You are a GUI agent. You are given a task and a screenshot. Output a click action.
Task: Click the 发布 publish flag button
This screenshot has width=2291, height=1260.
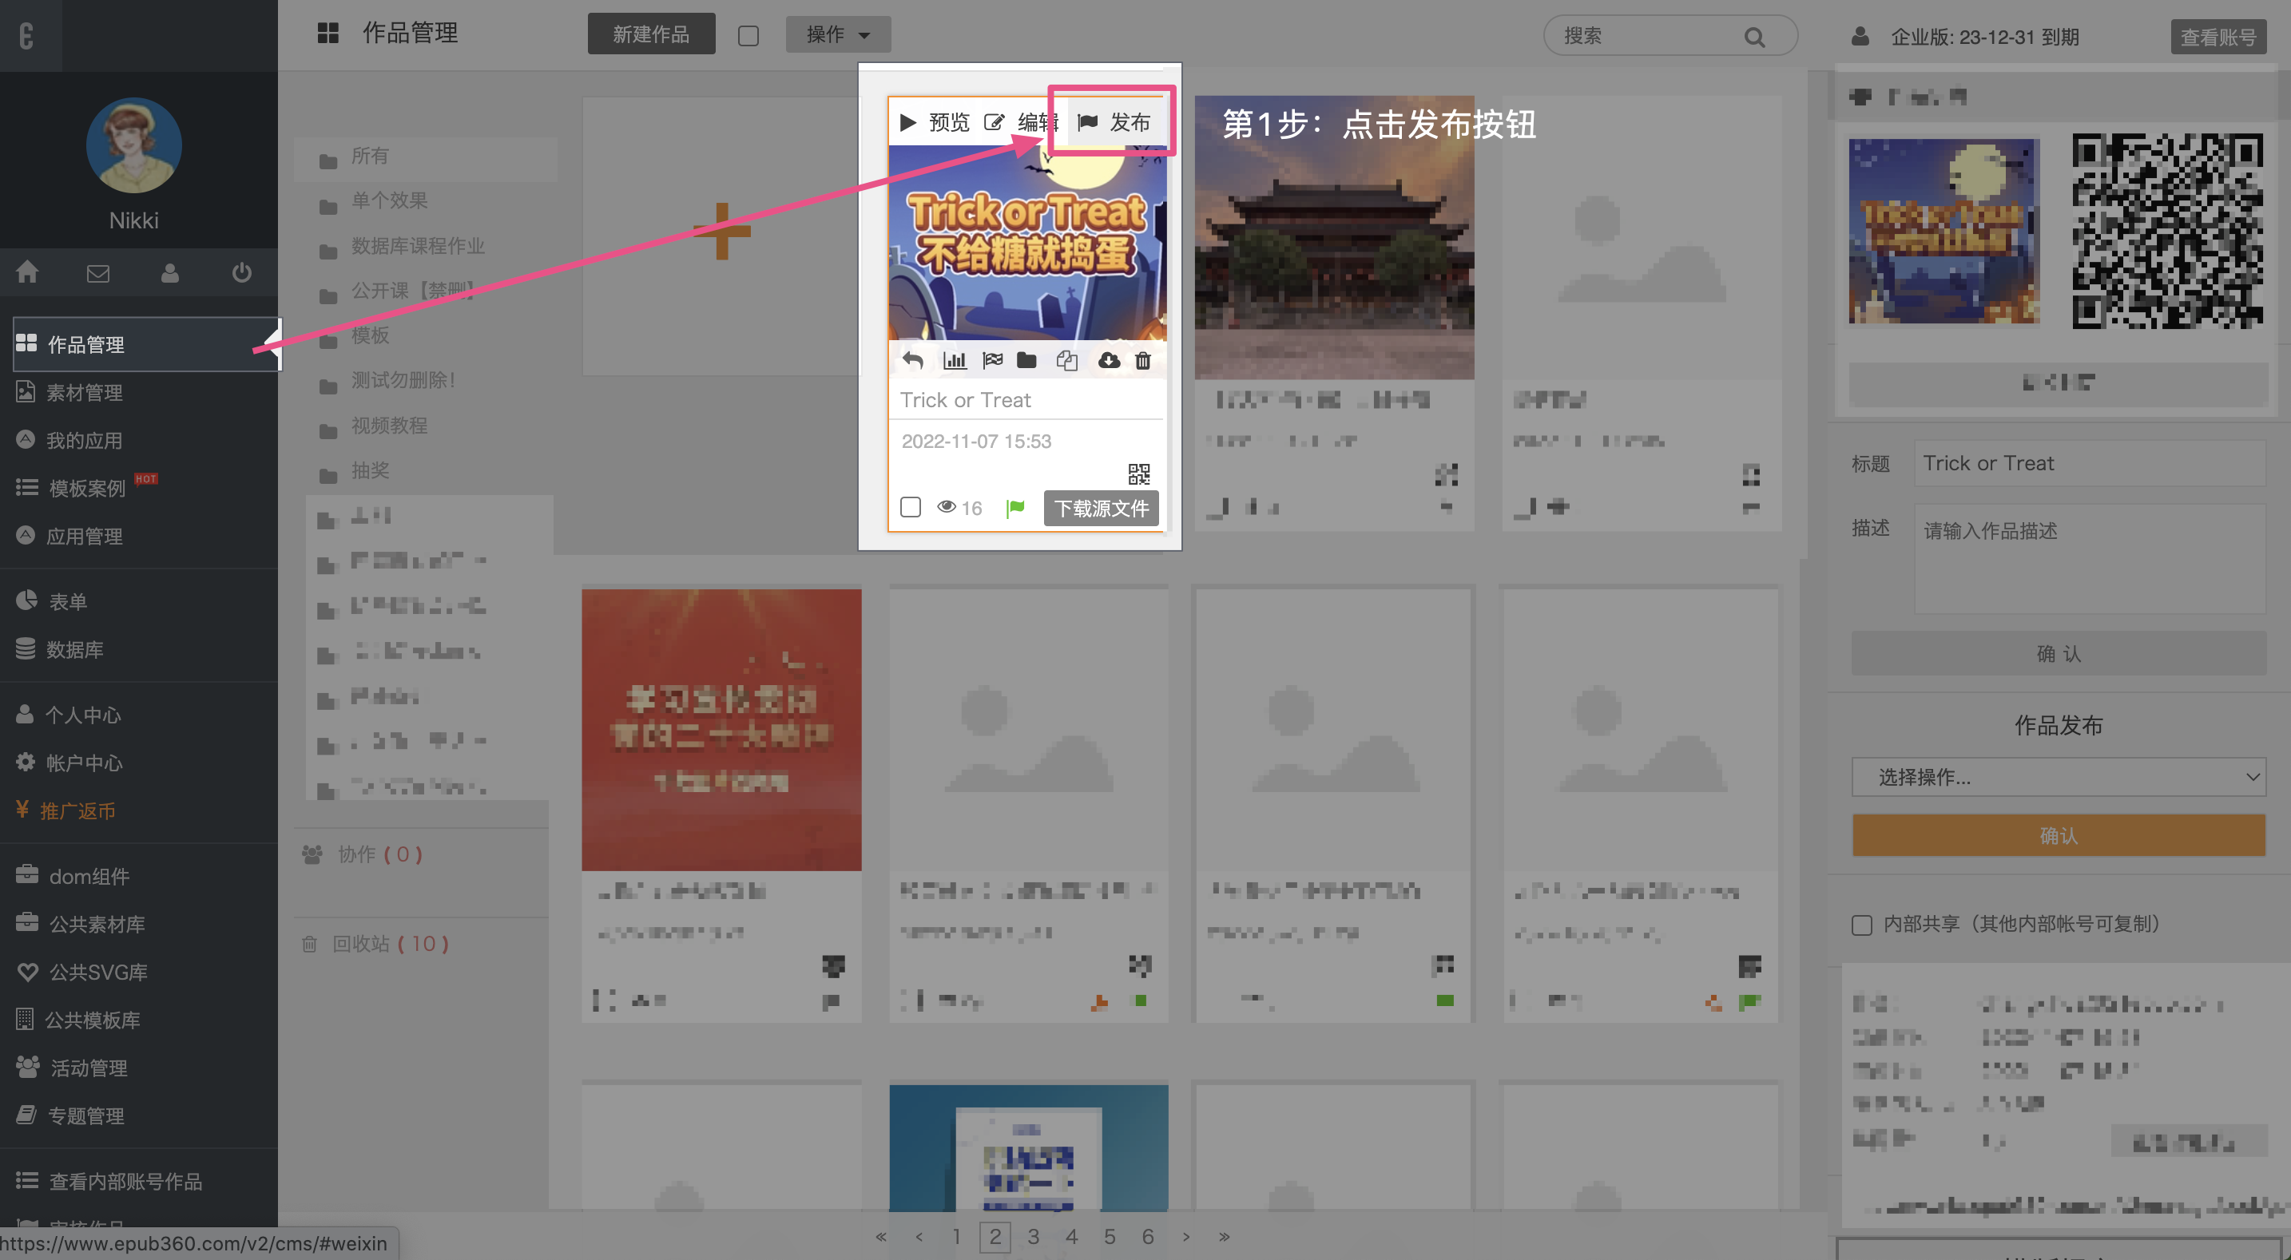click(1114, 122)
